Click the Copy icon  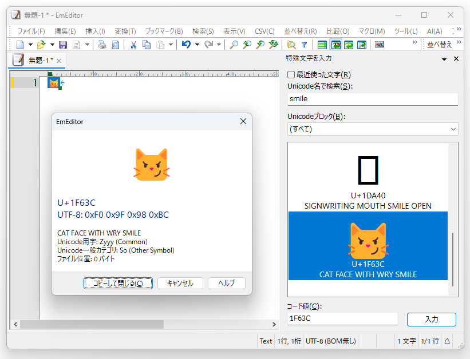(147, 45)
